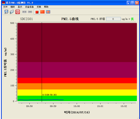
Task: Click the PM2.5 value field showing 8
Action: (x=113, y=19)
